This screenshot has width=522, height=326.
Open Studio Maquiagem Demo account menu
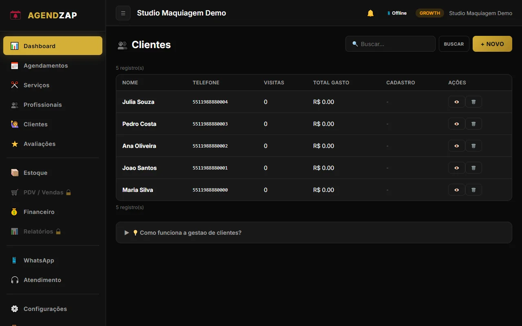pyautogui.click(x=480, y=13)
